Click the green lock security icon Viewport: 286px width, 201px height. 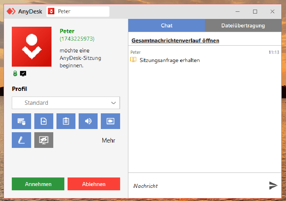[15, 73]
